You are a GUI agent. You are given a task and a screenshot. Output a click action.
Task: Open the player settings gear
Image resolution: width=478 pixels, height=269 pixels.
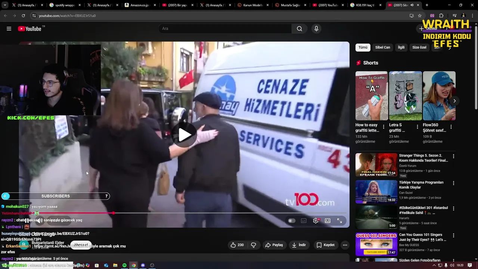click(316, 221)
